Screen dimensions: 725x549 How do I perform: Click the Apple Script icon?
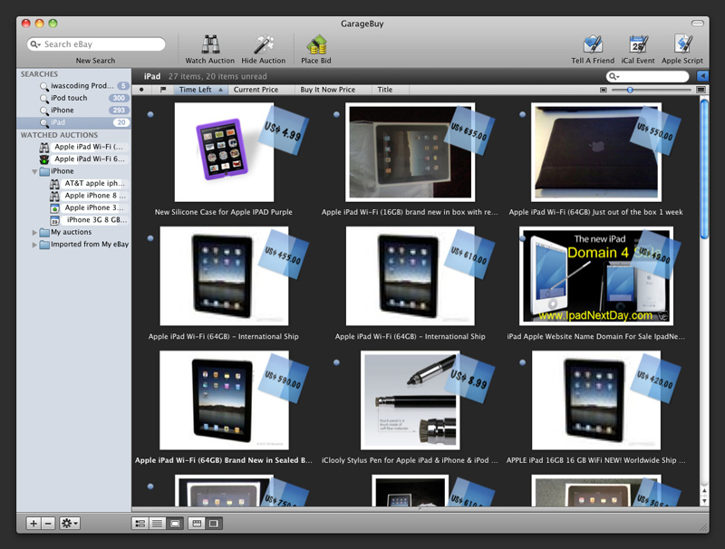pos(682,44)
